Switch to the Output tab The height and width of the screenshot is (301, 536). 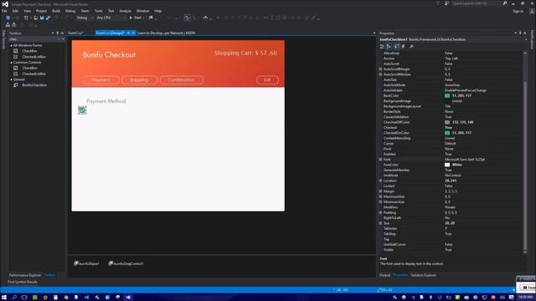pyautogui.click(x=385, y=275)
